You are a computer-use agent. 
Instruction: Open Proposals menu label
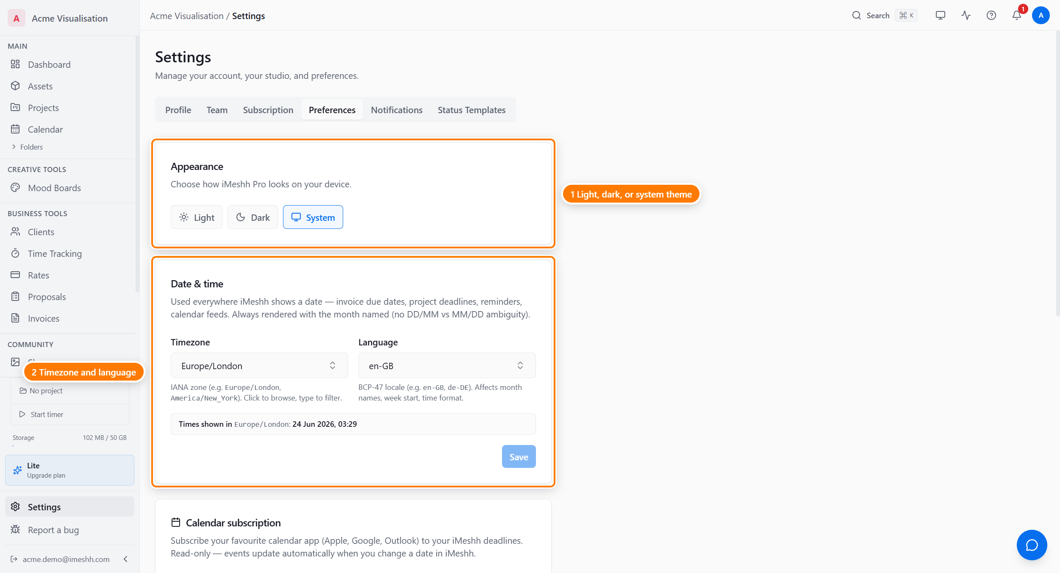tap(47, 297)
